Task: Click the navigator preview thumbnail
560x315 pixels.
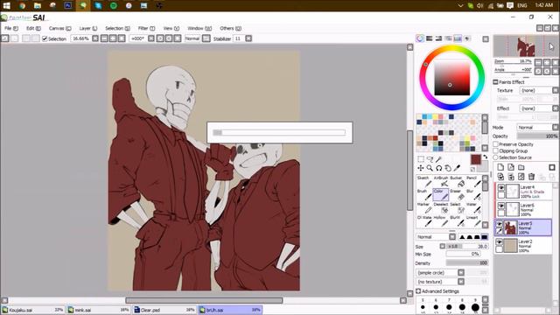Action: pos(525,46)
